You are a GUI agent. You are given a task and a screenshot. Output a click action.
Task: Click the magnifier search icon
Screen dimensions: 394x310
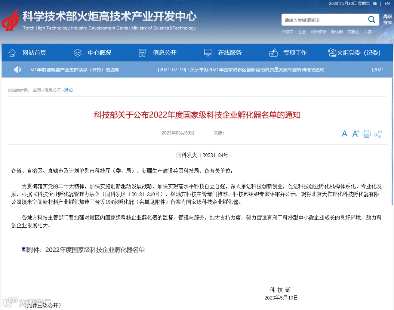(371, 20)
